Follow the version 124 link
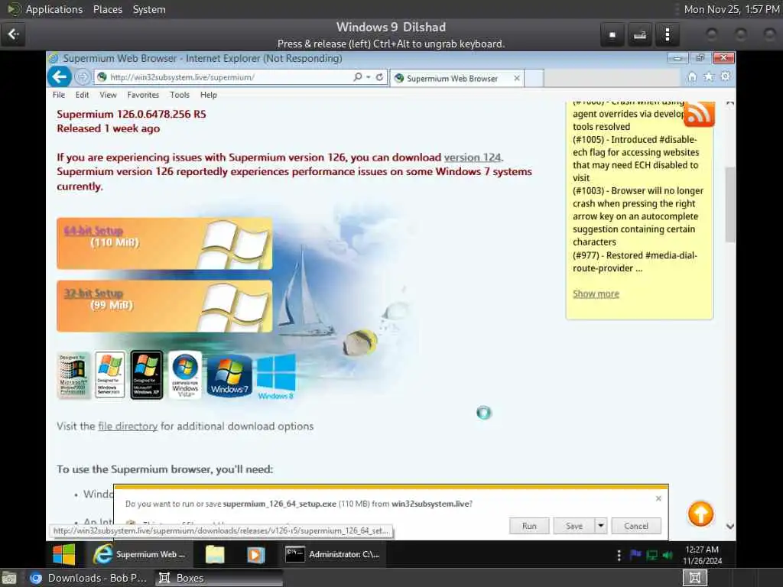 pyautogui.click(x=473, y=157)
